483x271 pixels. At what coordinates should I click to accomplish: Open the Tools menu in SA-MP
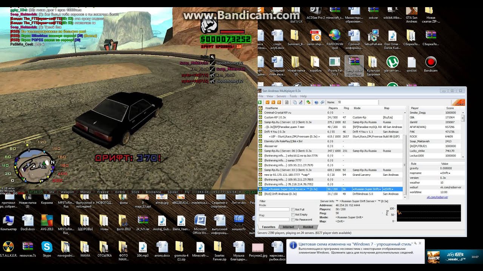[x=293, y=96]
